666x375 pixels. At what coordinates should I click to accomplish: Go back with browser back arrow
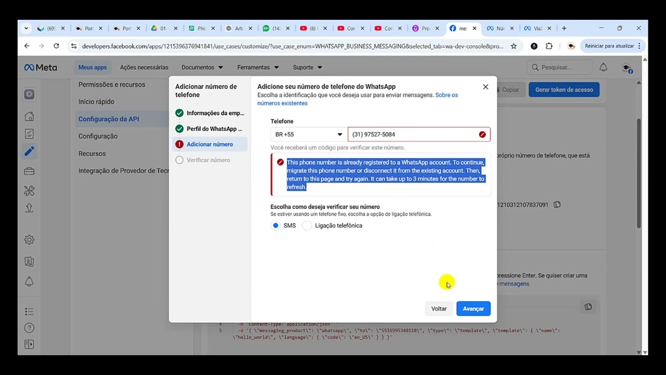27,46
